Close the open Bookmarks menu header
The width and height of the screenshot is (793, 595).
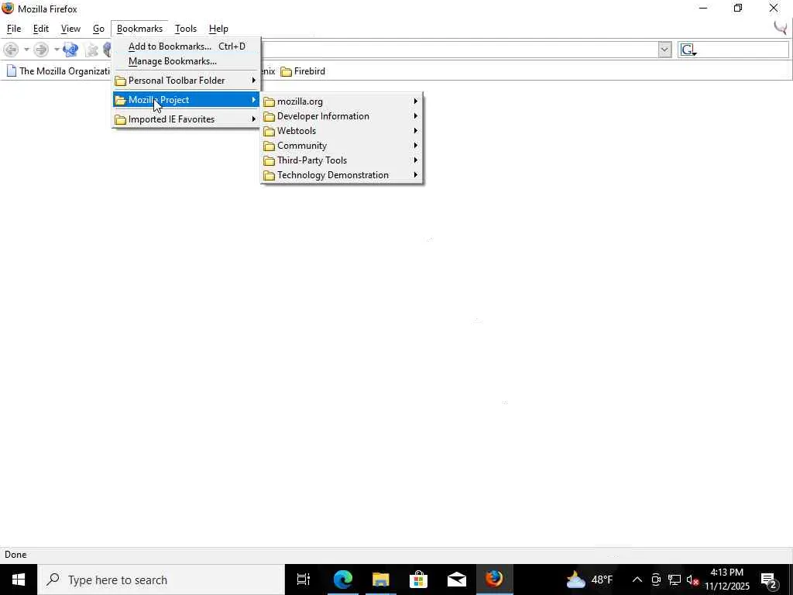tap(139, 29)
